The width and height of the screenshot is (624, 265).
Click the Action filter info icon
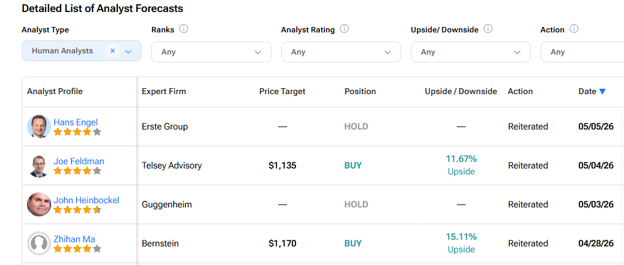click(574, 29)
